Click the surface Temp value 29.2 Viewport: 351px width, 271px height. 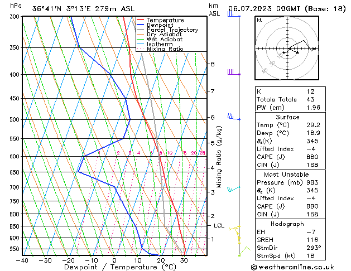[x=313, y=125]
